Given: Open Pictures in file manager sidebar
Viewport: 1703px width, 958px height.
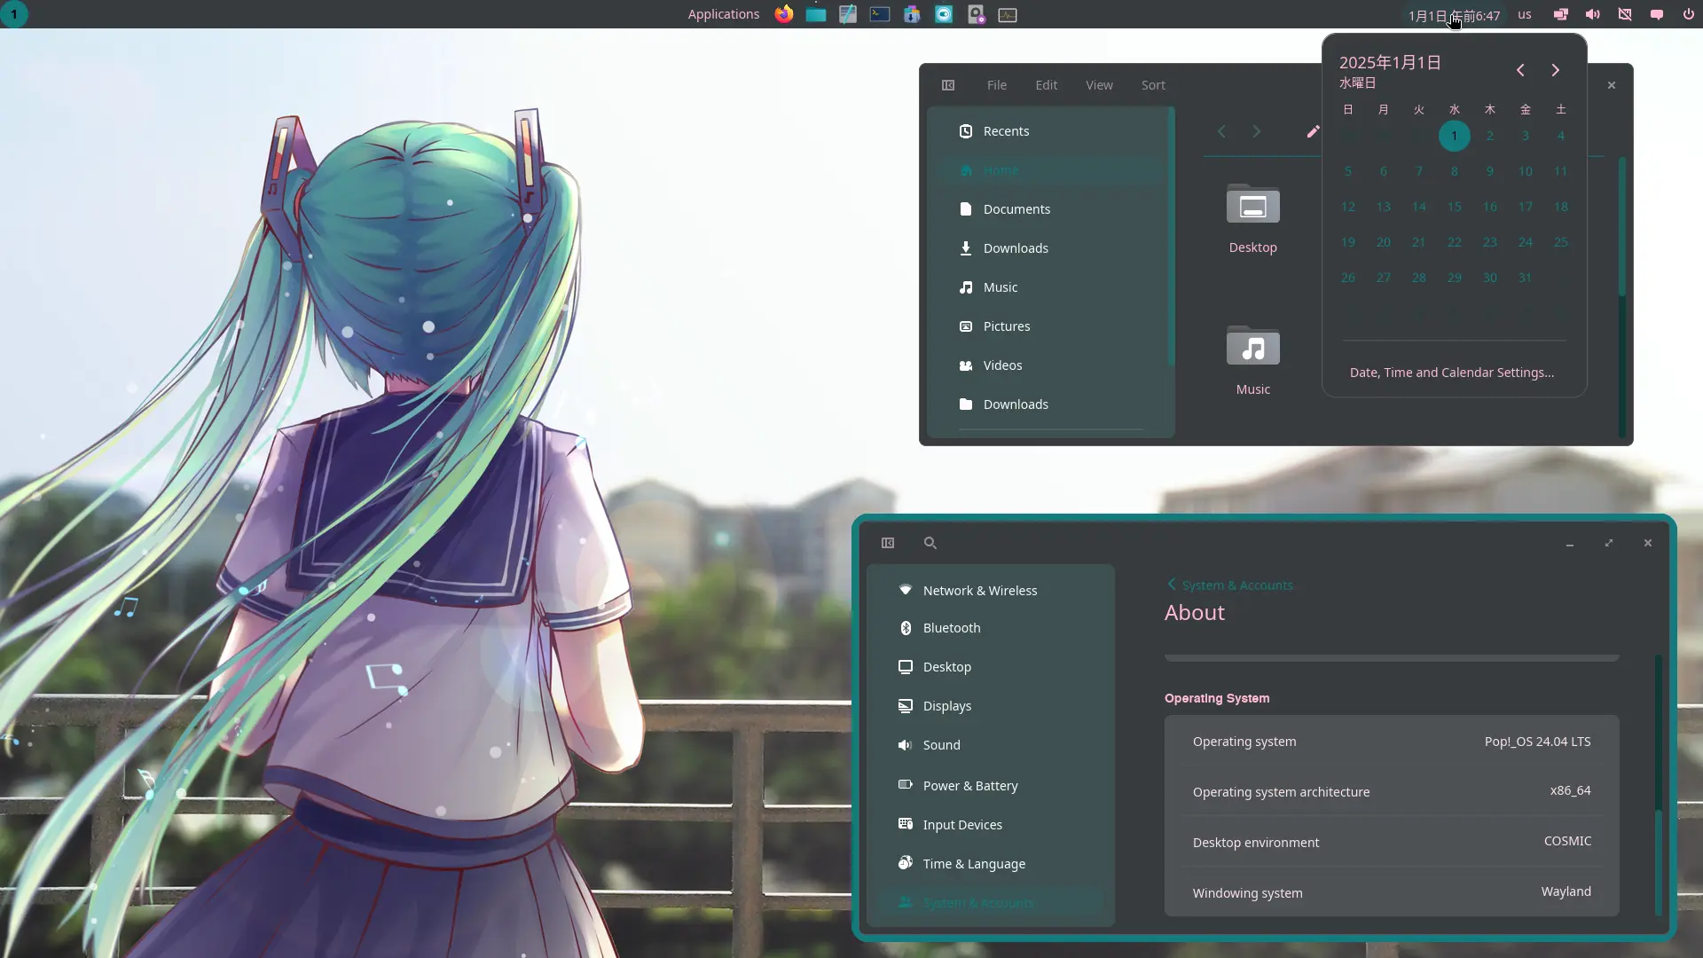Looking at the screenshot, I should (1051, 326).
